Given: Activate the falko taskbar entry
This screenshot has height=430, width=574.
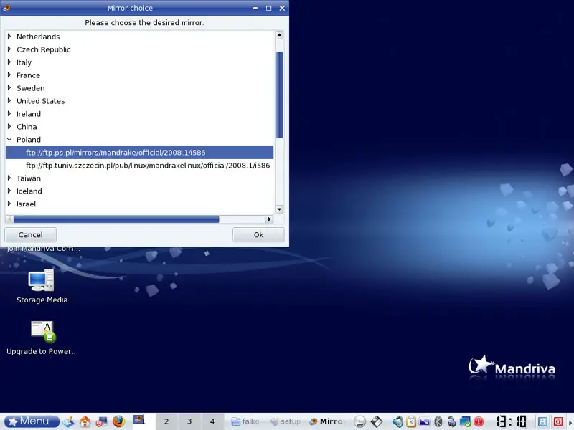Looking at the screenshot, I should point(245,421).
